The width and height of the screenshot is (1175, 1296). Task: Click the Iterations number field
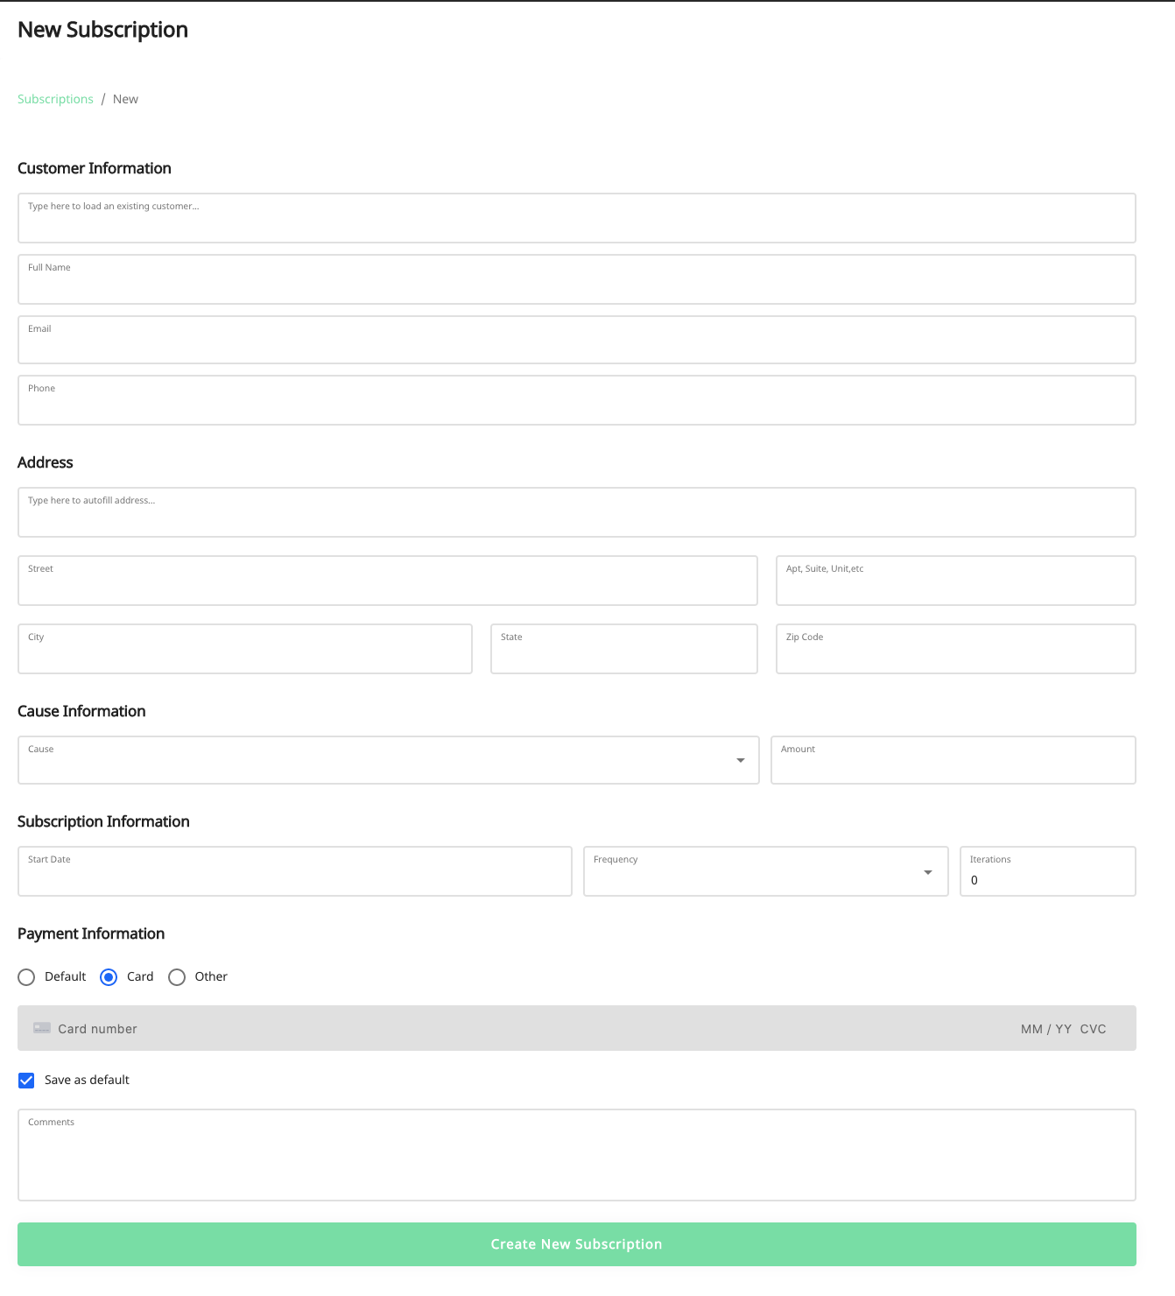point(1048,871)
